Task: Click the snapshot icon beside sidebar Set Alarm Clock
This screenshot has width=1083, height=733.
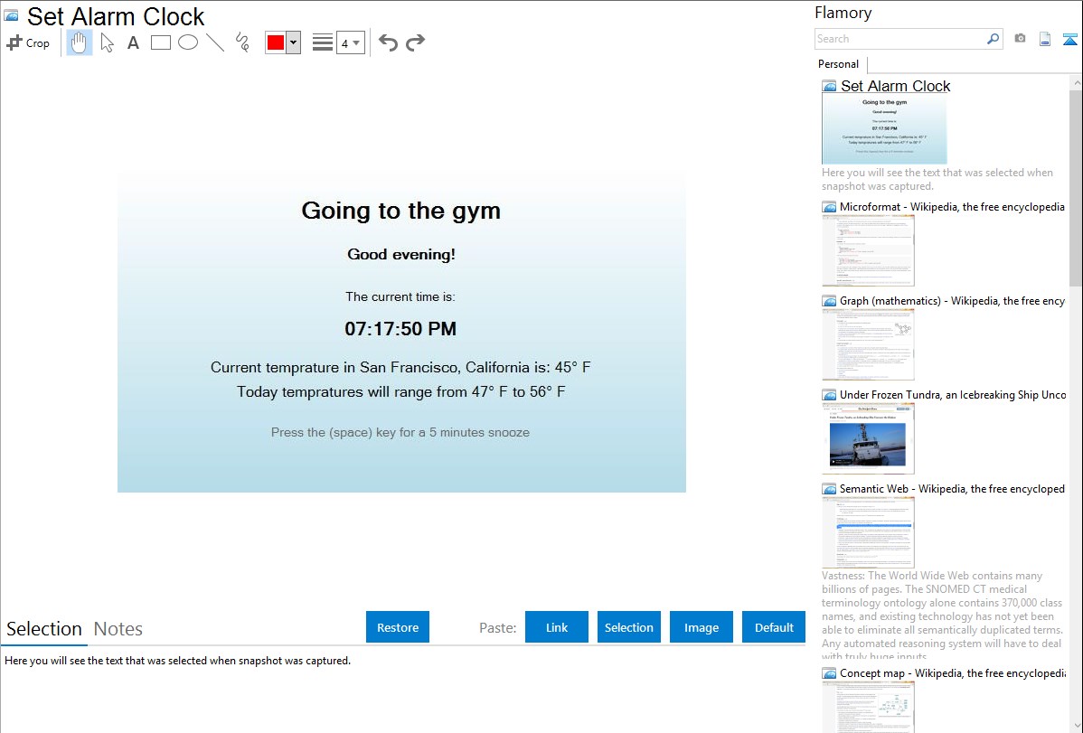Action: 830,87
